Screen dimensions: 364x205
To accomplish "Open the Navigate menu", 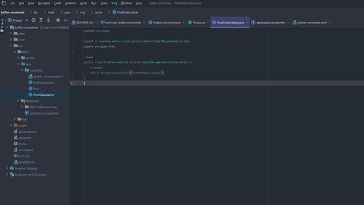I will click(44, 3).
